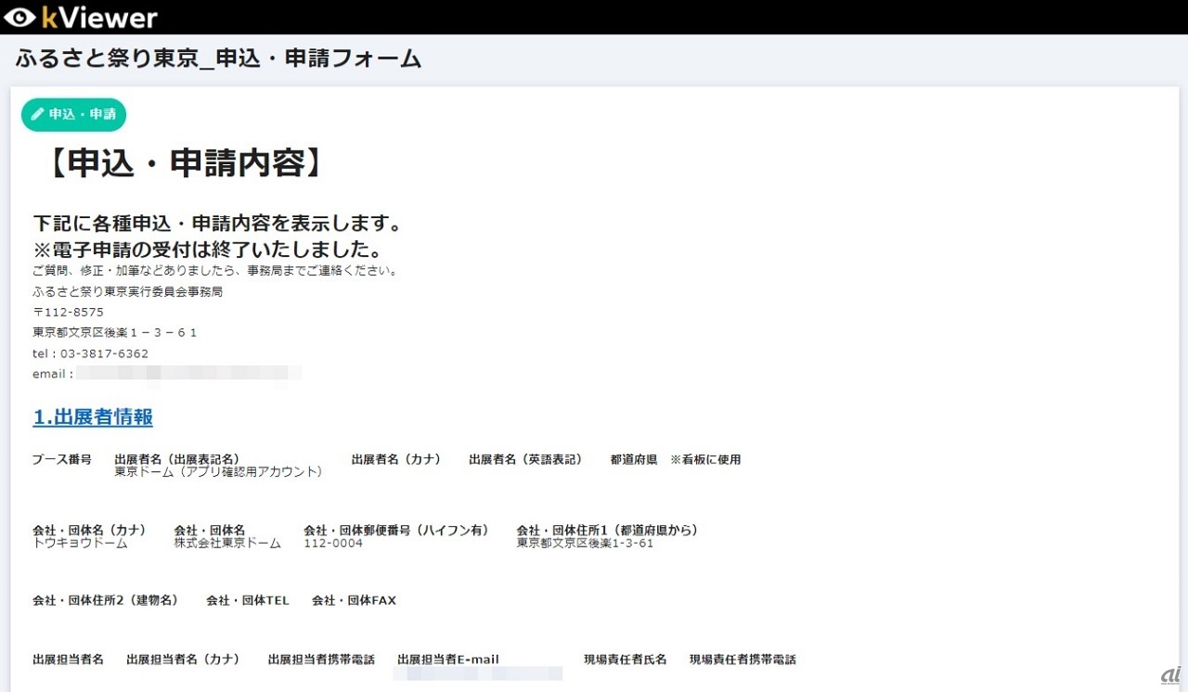1188x692 pixels.
Task: Select the tel : 03-3817-6362 text
Action: point(90,353)
